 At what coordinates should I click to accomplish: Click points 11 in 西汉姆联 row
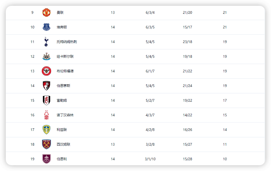coord(225,144)
